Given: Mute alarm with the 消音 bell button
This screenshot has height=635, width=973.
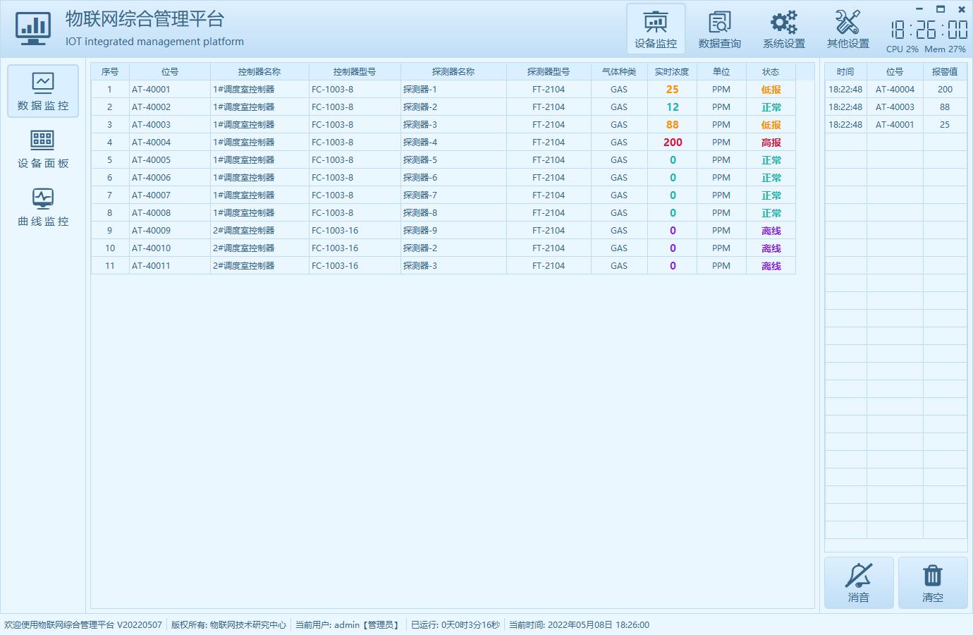Looking at the screenshot, I should coord(859,583).
